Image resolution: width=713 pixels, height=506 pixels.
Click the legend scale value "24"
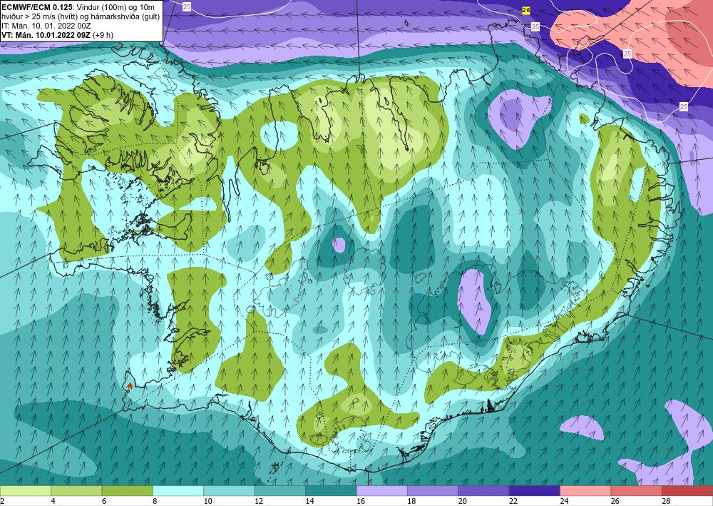(x=564, y=501)
